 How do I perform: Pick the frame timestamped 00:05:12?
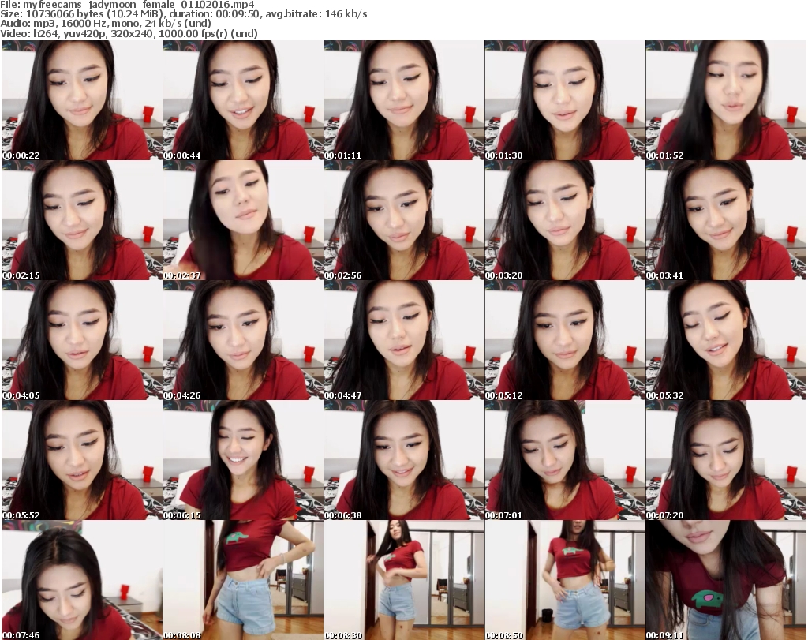[565, 340]
